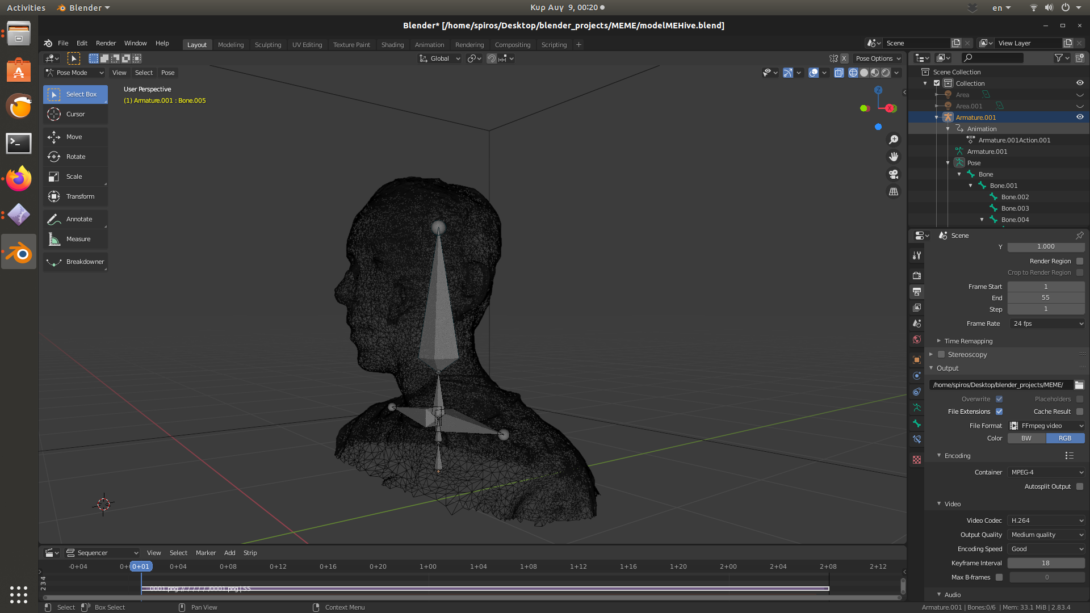The width and height of the screenshot is (1090, 613).
Task: Enable Autosplit Output checkbox
Action: pyautogui.click(x=1080, y=486)
